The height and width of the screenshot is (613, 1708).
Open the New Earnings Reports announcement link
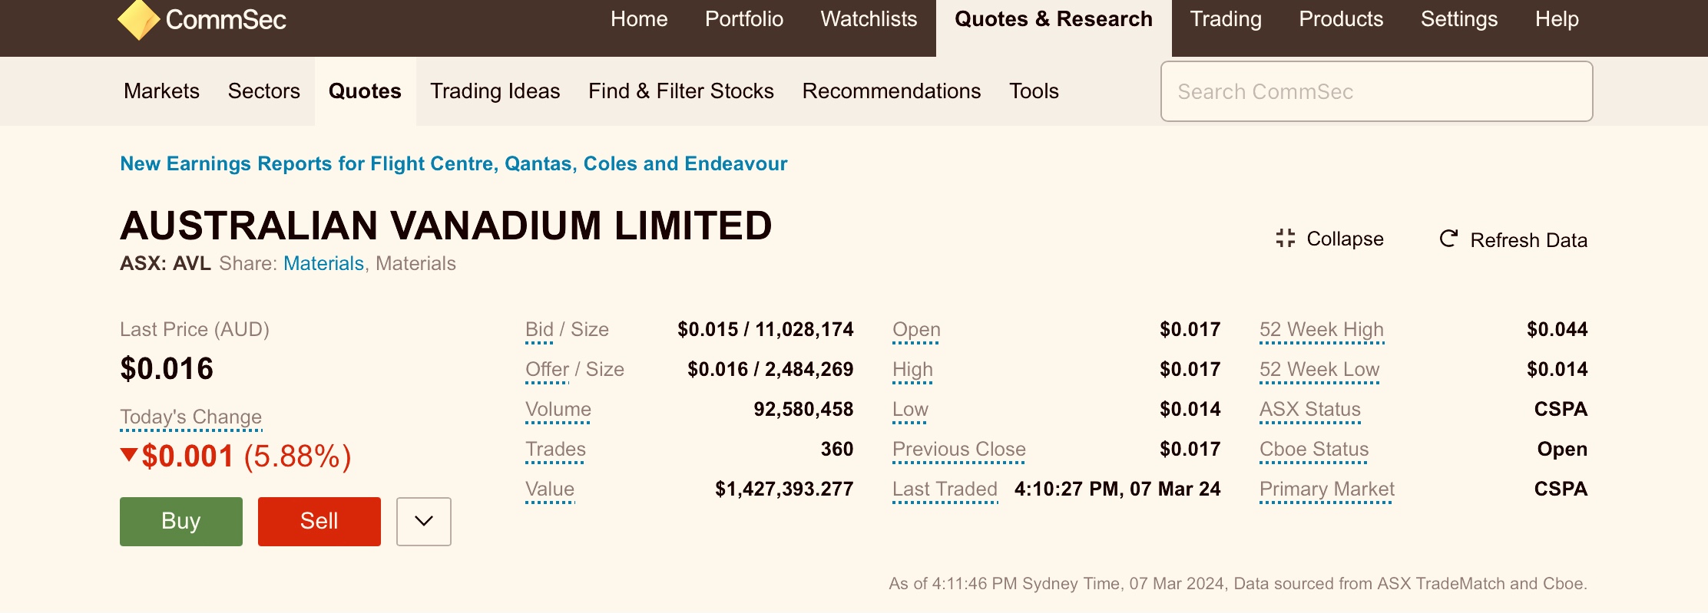(454, 163)
